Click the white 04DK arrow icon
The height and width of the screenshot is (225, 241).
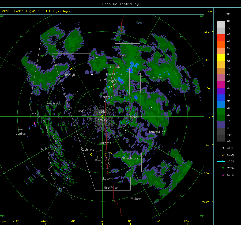coord(221,148)
